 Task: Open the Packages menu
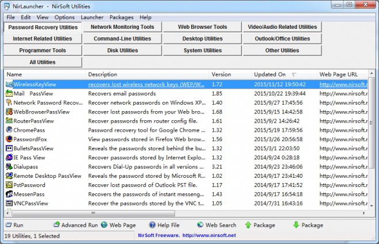tap(122, 17)
